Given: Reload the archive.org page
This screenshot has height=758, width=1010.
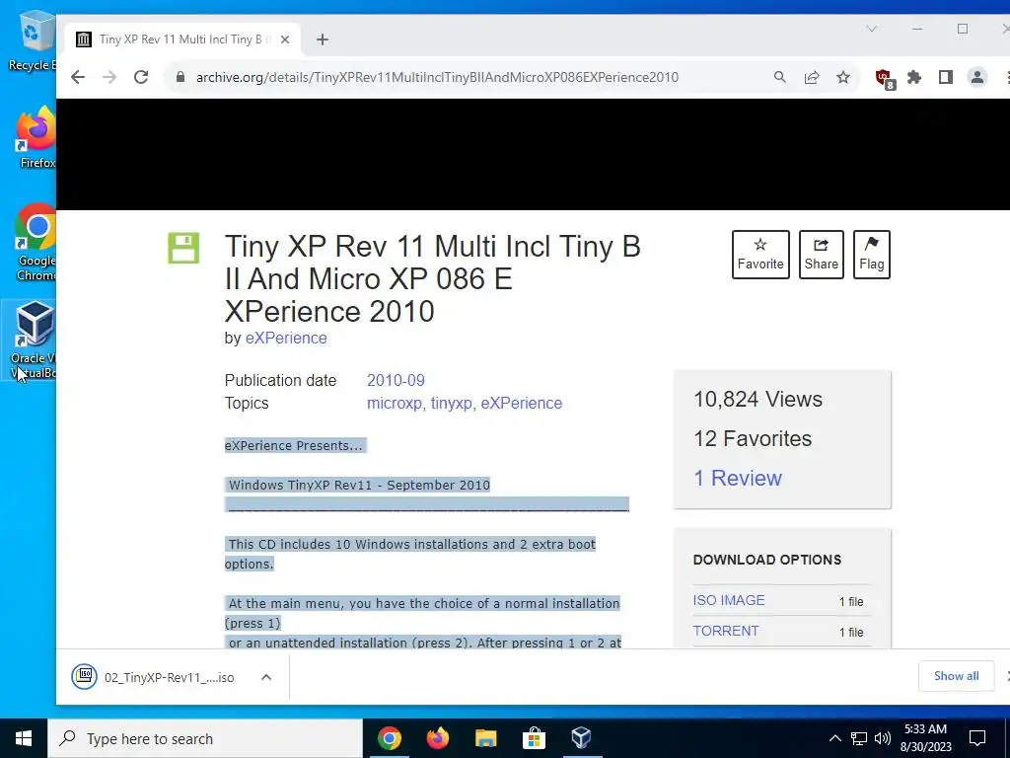Looking at the screenshot, I should tap(141, 77).
